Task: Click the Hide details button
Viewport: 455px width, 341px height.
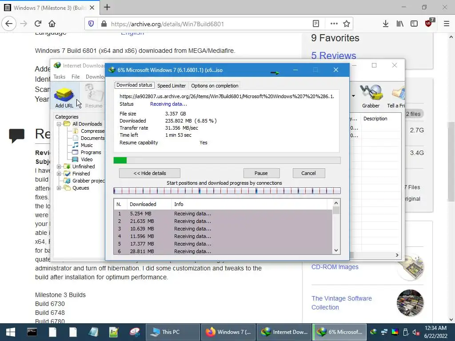Action: point(150,173)
